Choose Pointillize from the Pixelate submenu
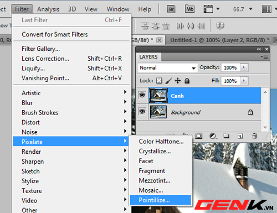This screenshot has width=277, height=213. click(160, 200)
